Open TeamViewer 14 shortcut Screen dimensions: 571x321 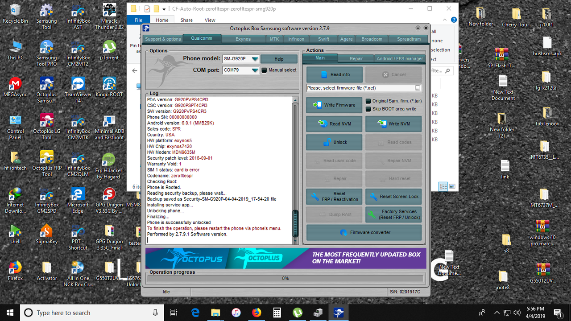coord(78,90)
